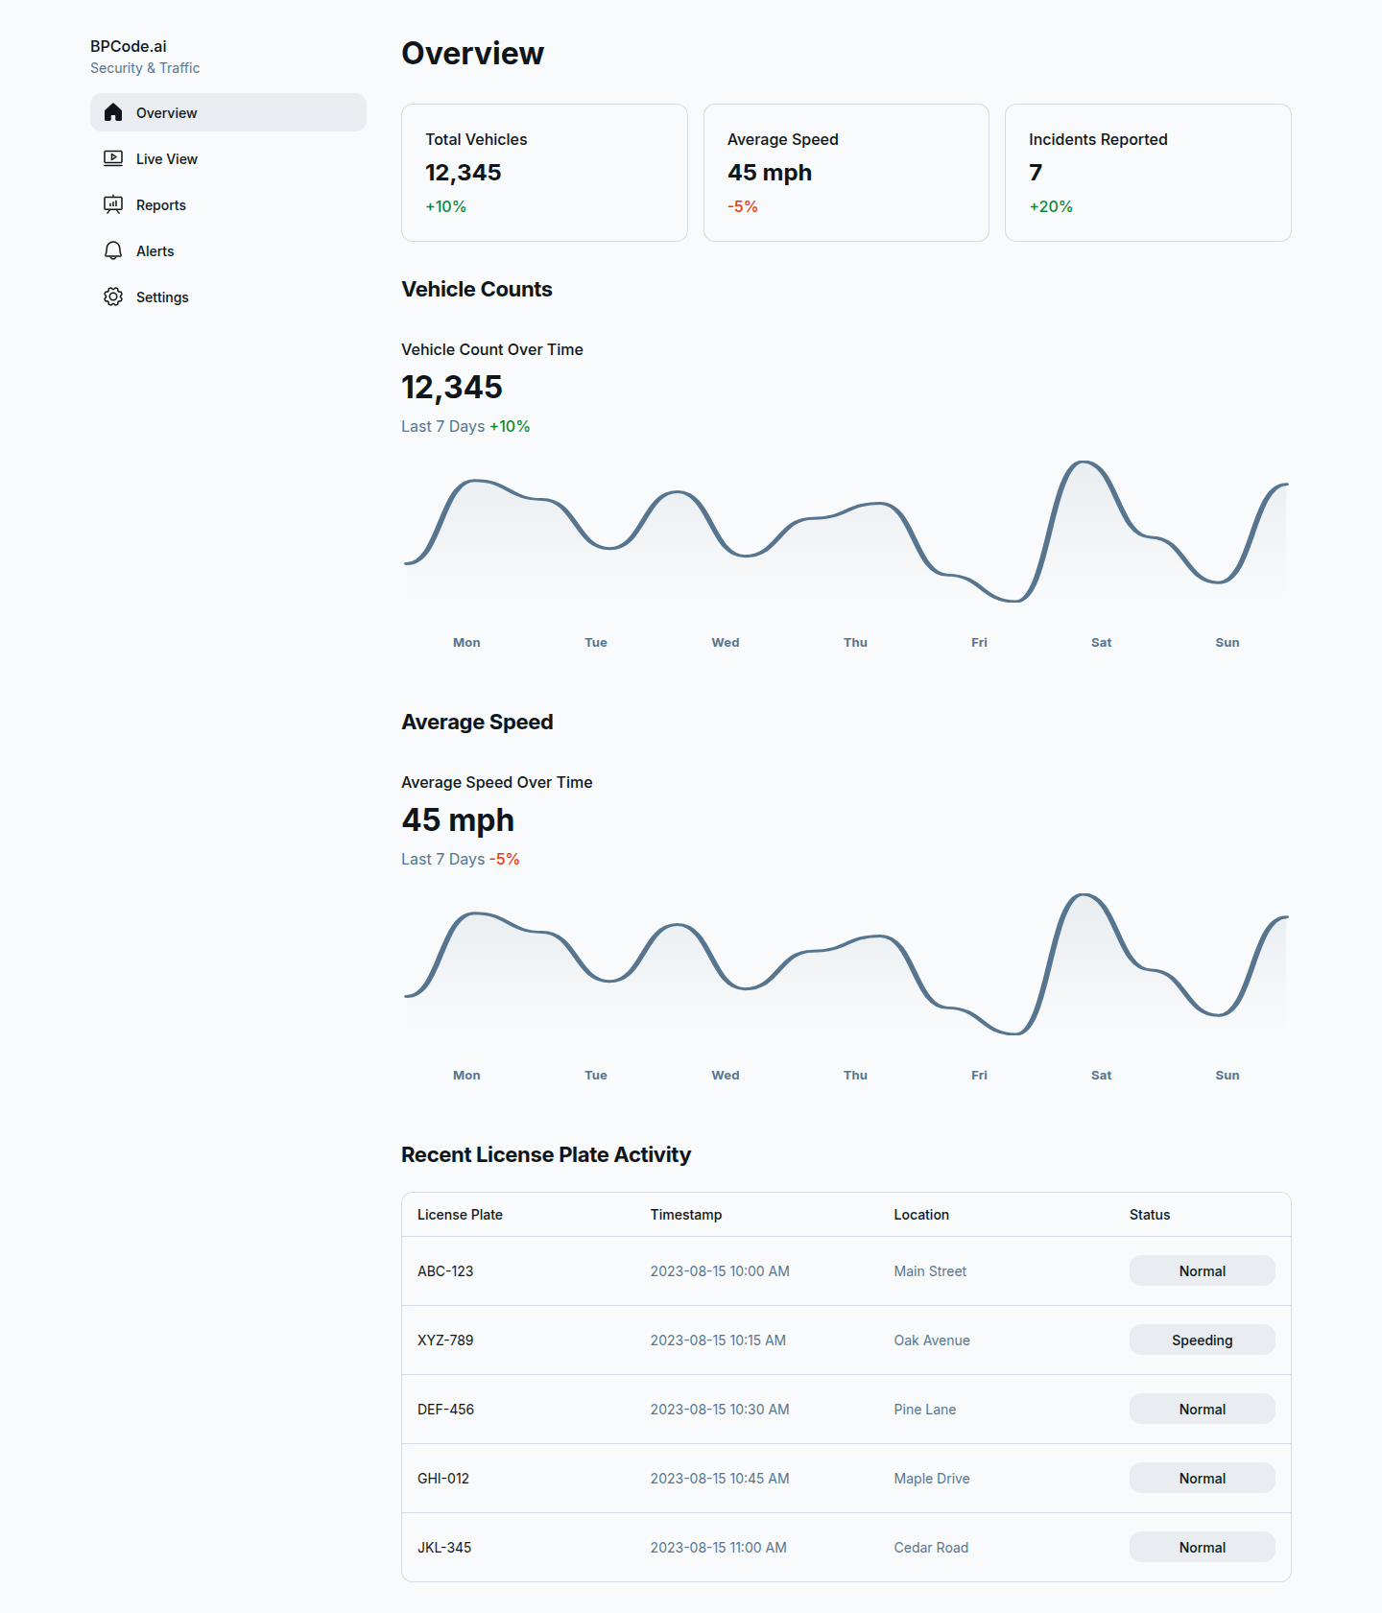Click the Normal status badge for ABC-123
The image size is (1382, 1613).
coord(1202,1271)
